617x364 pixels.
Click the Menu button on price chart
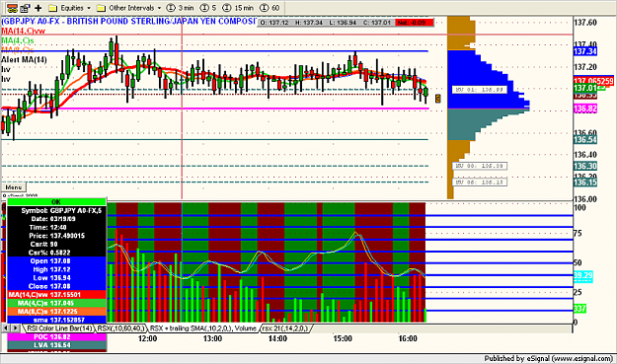pos(14,187)
